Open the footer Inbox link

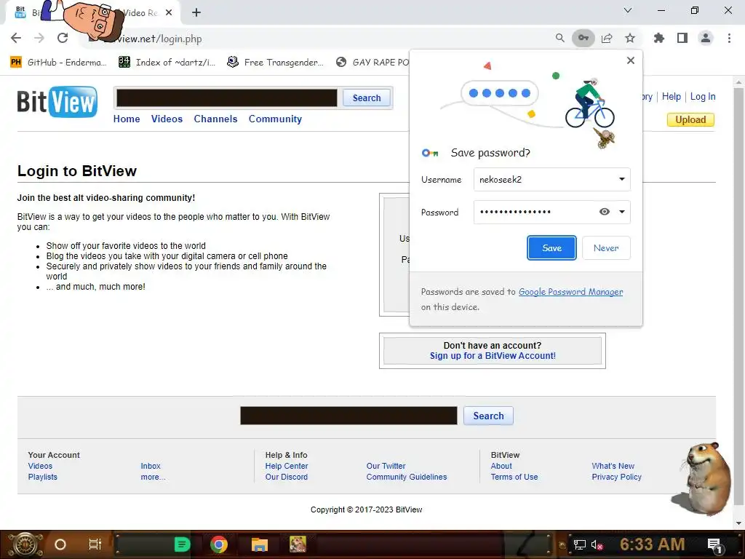click(150, 466)
